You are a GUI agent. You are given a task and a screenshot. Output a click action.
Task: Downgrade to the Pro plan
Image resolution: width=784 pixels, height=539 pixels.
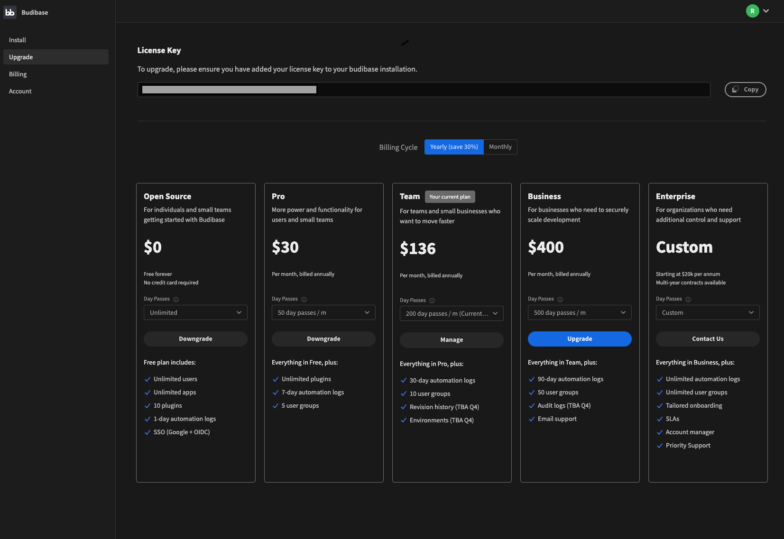point(323,339)
